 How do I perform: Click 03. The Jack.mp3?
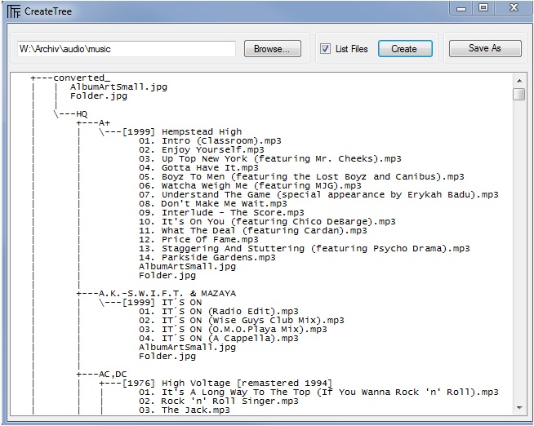pos(185,410)
